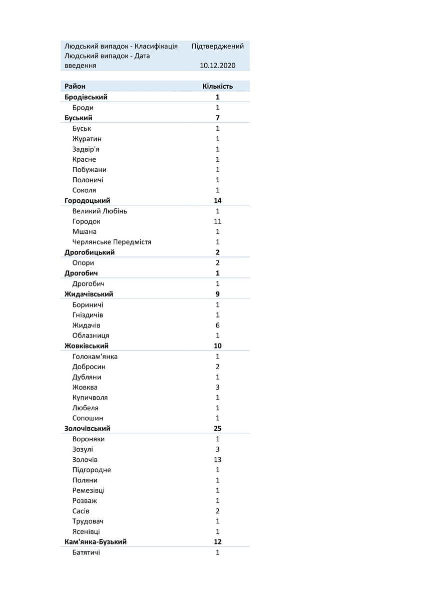
Task: Click the "Великий Любінь" entry
Action: click(x=100, y=211)
